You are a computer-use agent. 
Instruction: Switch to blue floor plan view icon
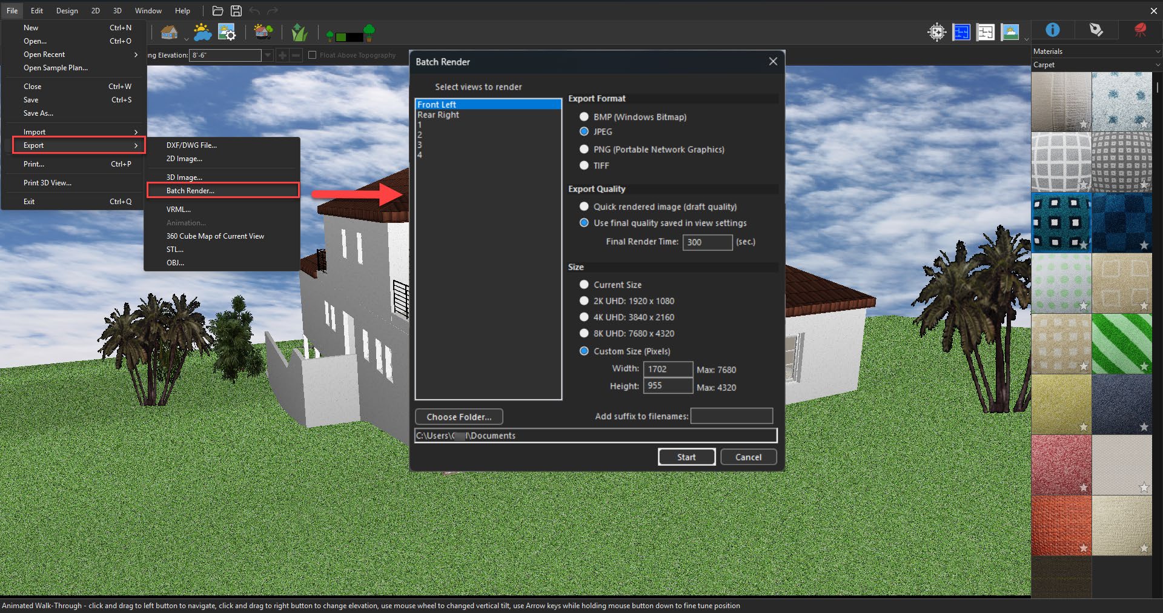click(961, 32)
